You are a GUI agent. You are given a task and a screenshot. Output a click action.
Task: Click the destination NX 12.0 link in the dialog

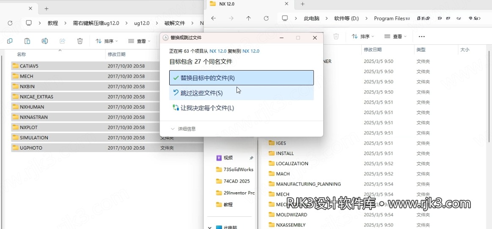(251, 51)
